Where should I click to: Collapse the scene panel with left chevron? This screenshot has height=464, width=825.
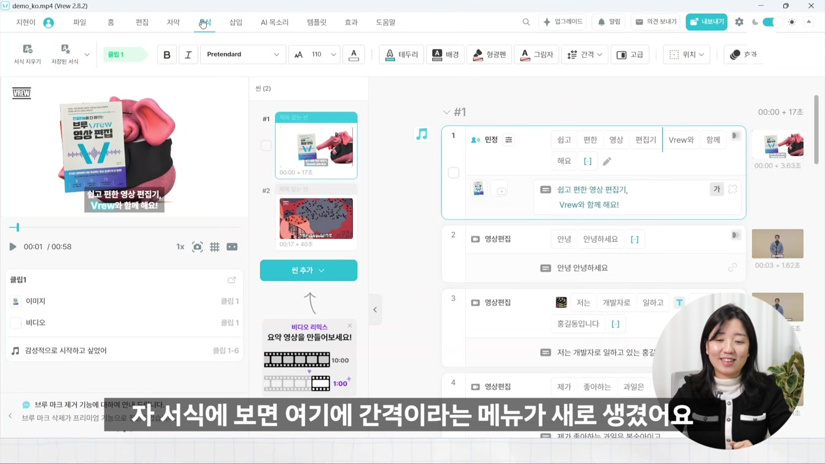pos(375,309)
